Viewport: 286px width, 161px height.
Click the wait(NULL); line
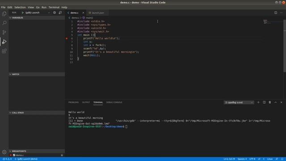click(92, 55)
